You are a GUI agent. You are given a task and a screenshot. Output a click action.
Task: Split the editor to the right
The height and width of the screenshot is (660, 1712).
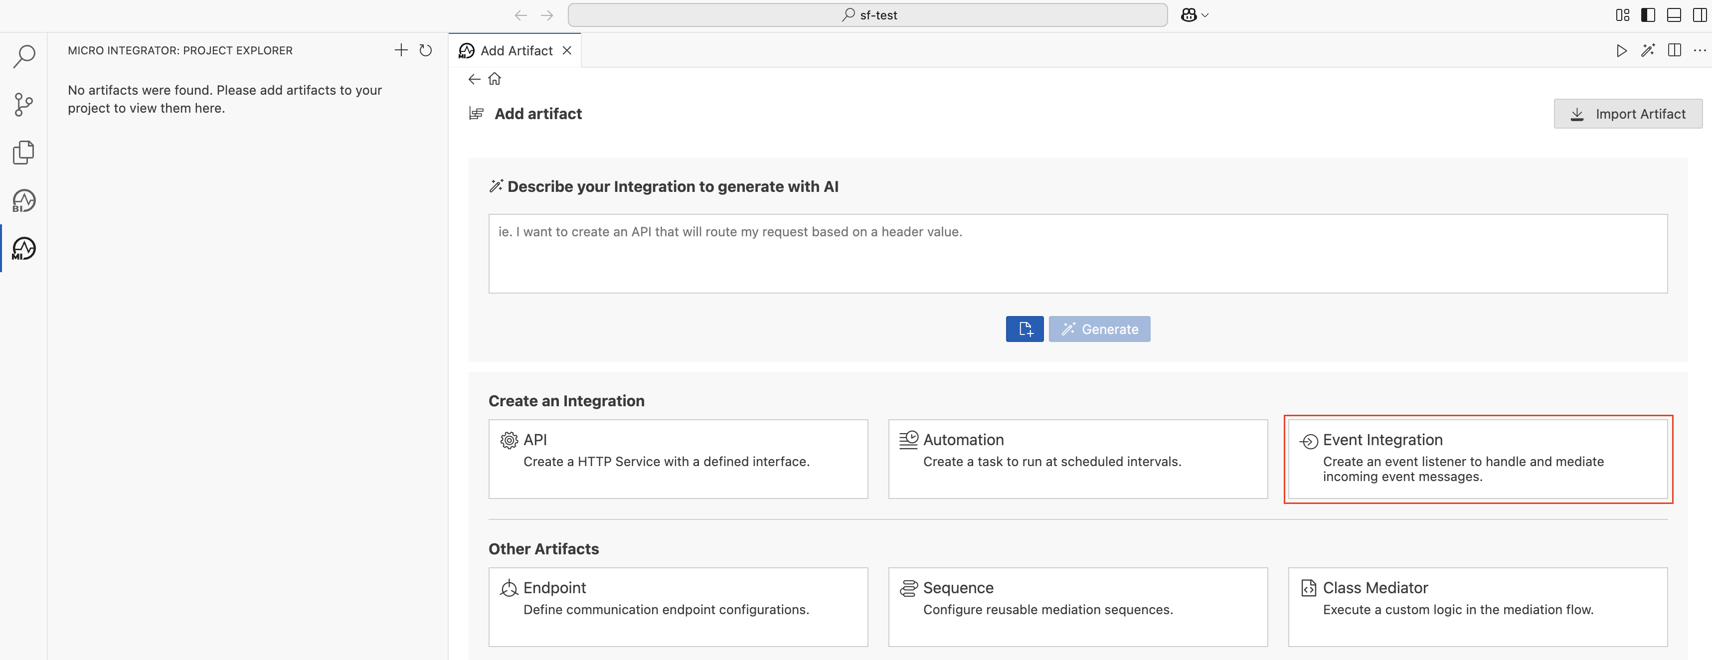coord(1674,50)
